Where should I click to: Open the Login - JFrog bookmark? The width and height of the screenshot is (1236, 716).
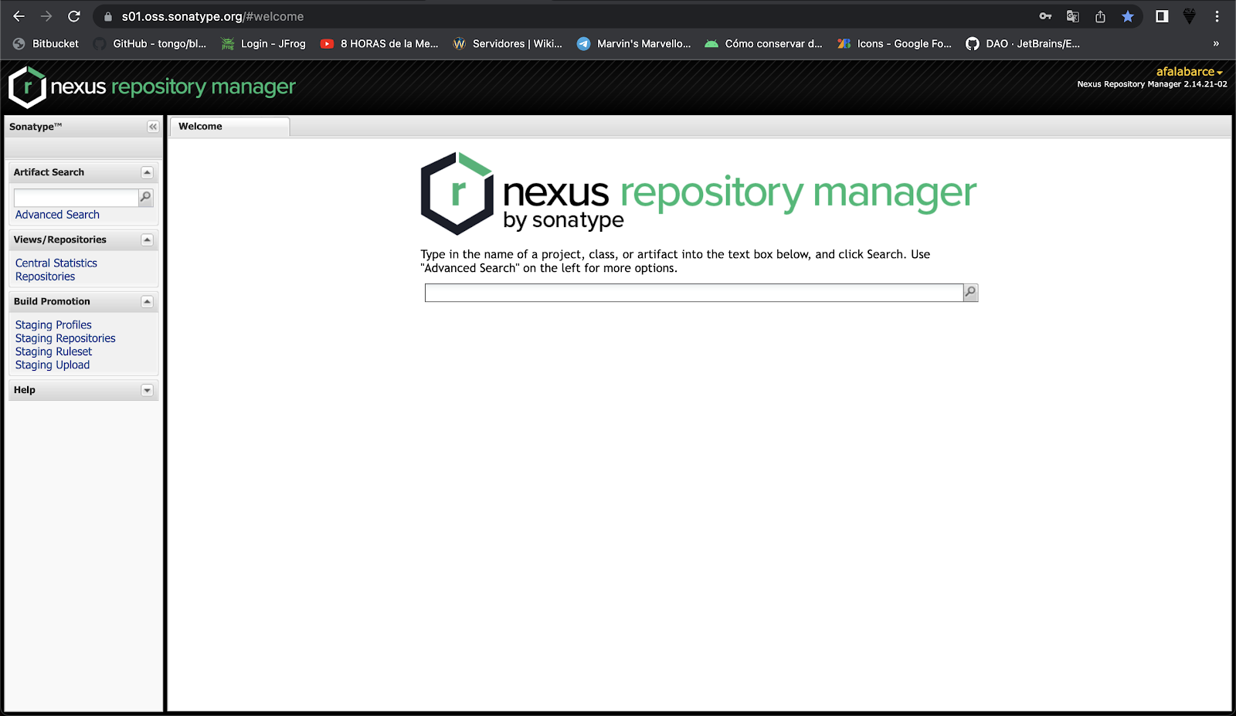tap(263, 44)
